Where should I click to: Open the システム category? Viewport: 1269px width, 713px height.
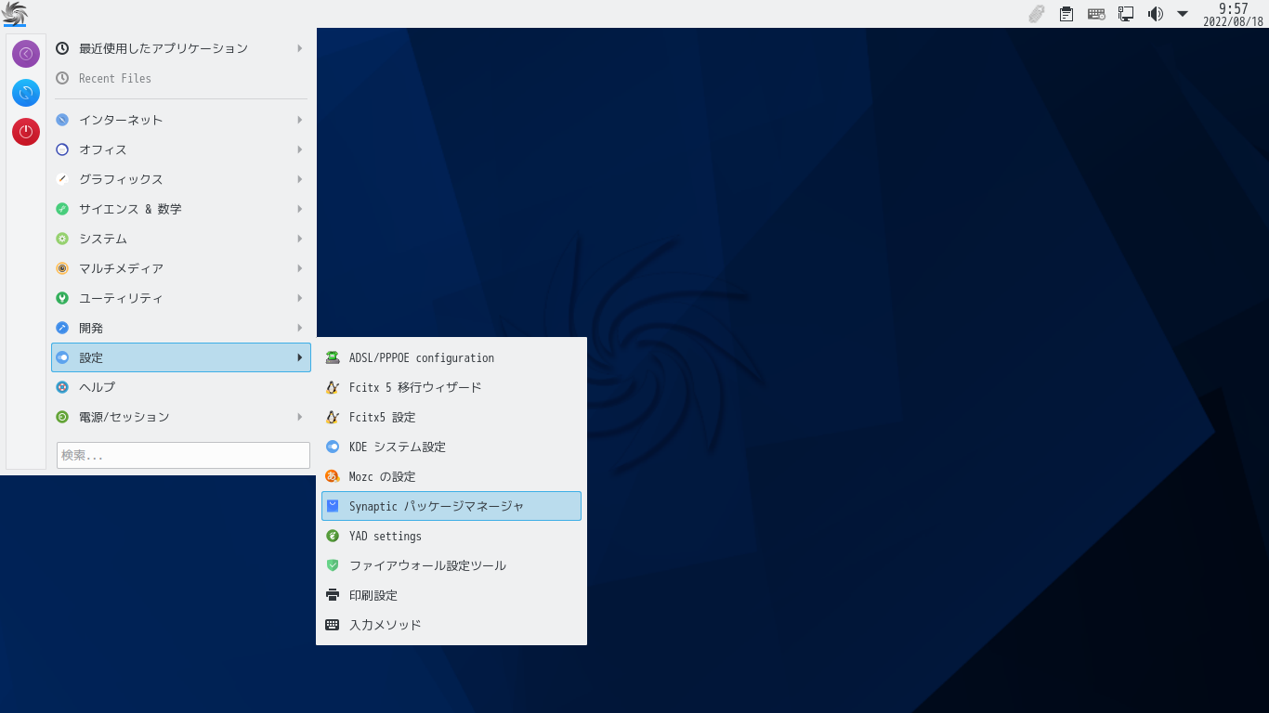[181, 239]
